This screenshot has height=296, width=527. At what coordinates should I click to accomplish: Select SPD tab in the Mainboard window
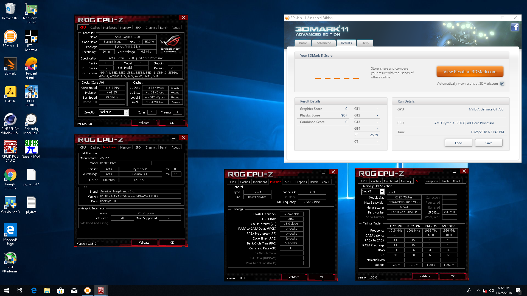(138, 147)
